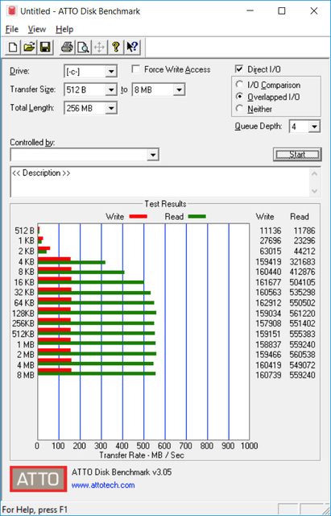This screenshot has height=516, width=331.
Task: Maximize the ATTO Disk Benchmark window
Action: click(x=282, y=10)
